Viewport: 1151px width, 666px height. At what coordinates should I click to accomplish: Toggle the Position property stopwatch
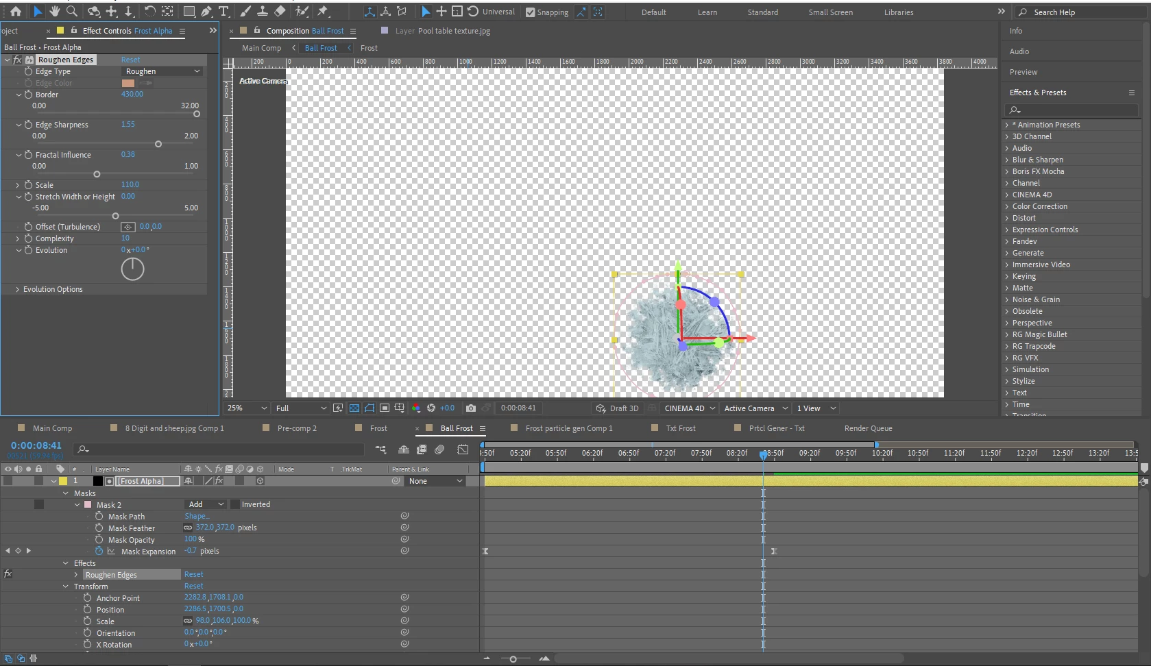tap(88, 609)
